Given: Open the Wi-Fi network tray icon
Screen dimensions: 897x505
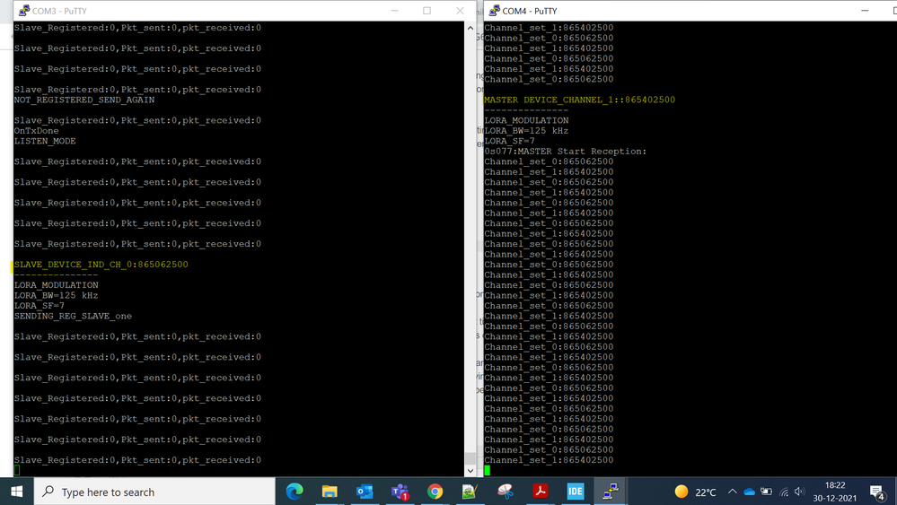Looking at the screenshot, I should 784,492.
